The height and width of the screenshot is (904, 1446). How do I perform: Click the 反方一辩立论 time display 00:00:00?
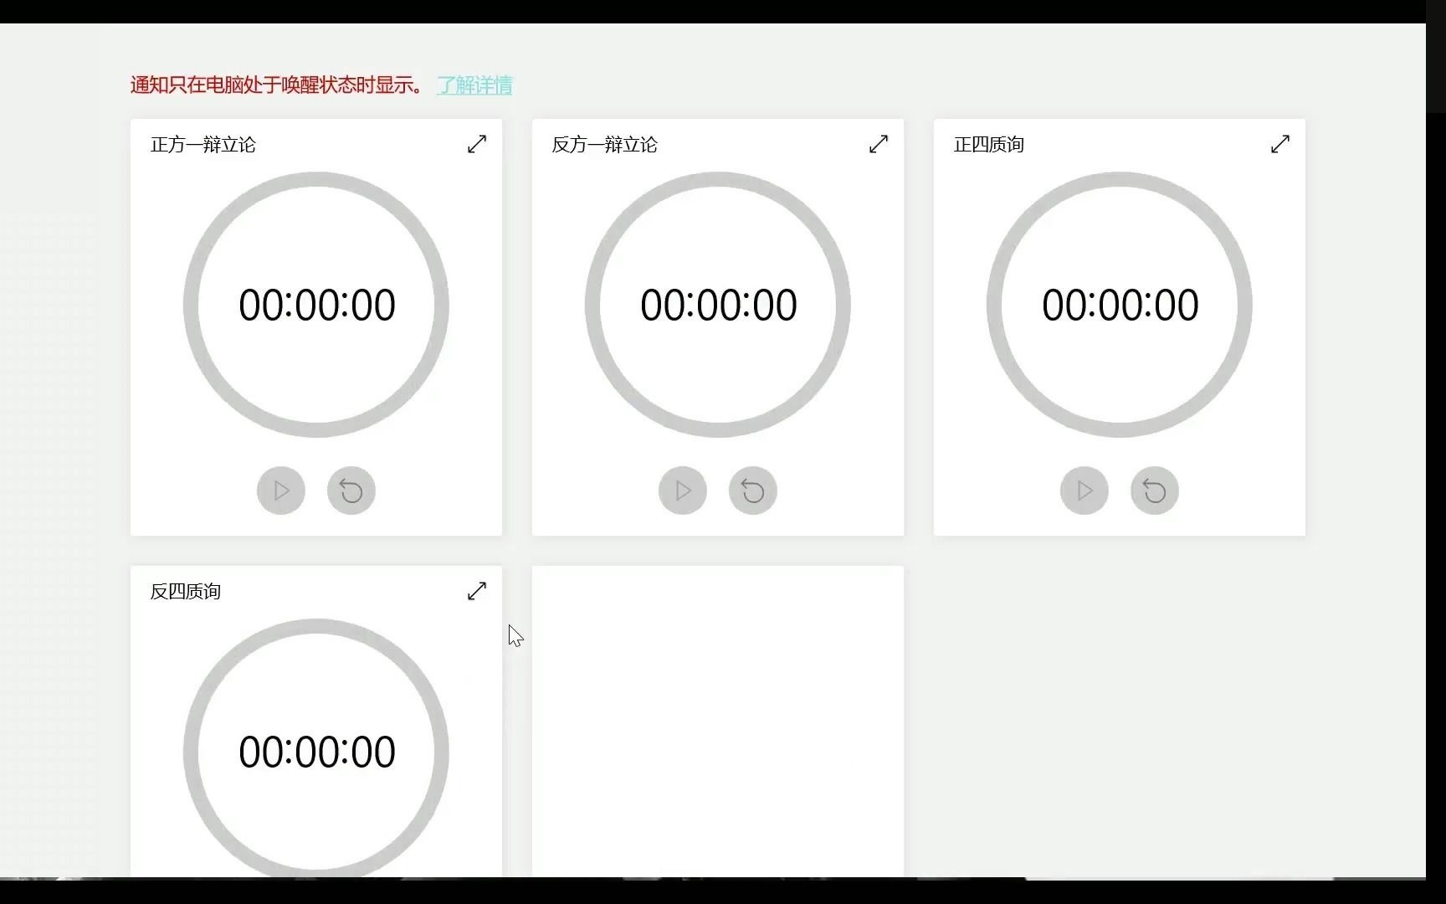point(719,305)
